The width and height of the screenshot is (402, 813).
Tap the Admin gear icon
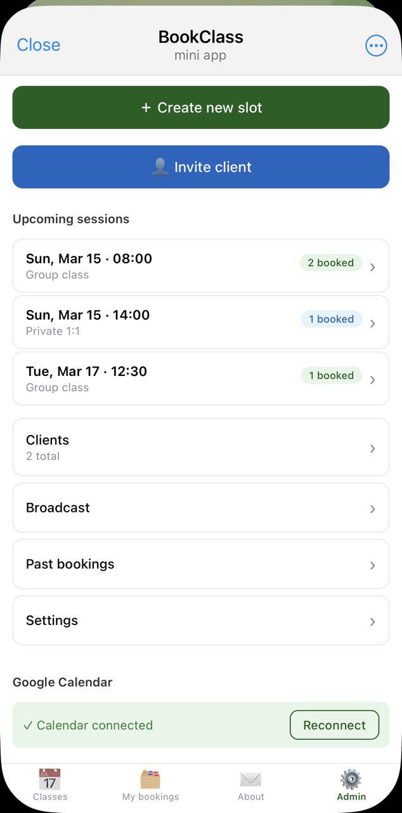(x=351, y=778)
